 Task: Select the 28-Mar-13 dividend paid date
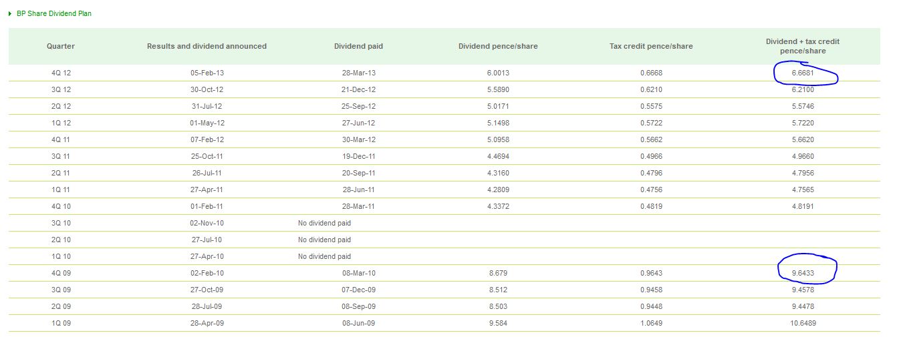(358, 73)
